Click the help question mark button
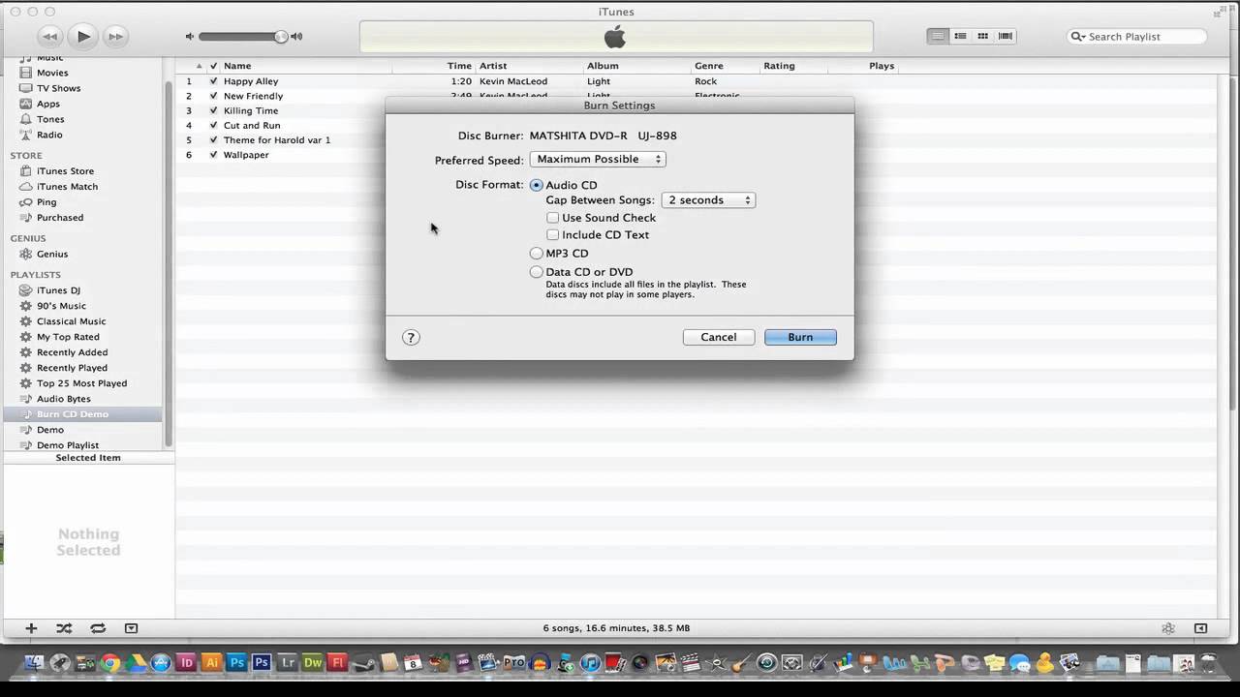1240x697 pixels. [411, 338]
